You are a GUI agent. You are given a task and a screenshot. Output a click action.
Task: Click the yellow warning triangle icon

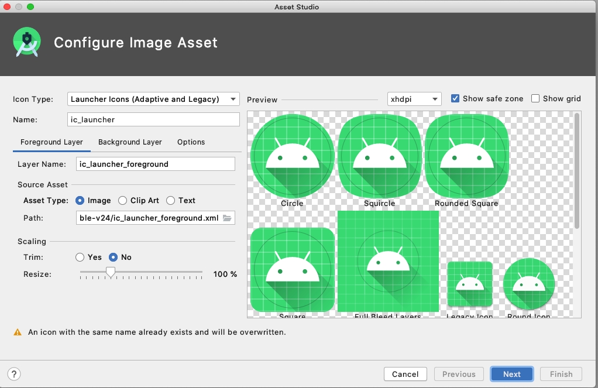coord(18,332)
